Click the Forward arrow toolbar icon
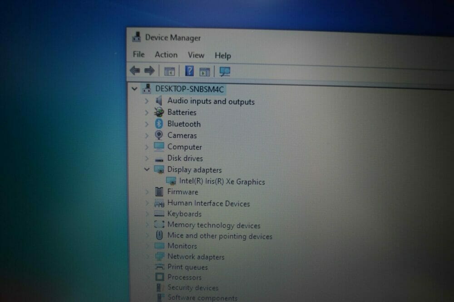Viewport: 454px width, 302px height. point(149,71)
